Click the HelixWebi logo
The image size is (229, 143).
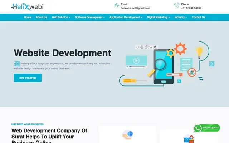27,7
